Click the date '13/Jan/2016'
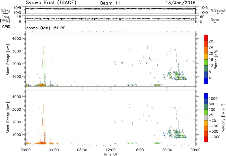226x156 pixels. pyautogui.click(x=181, y=3)
